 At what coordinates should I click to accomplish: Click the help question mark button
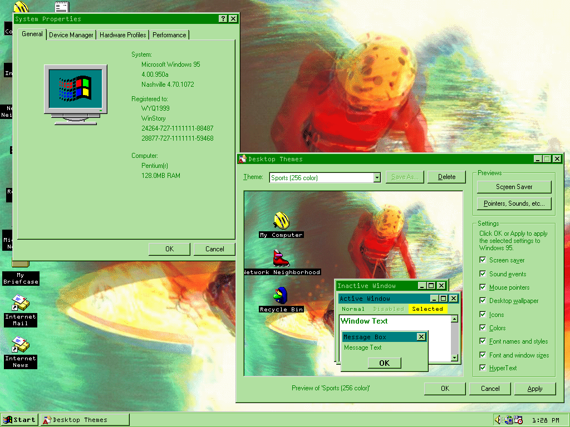(223, 19)
